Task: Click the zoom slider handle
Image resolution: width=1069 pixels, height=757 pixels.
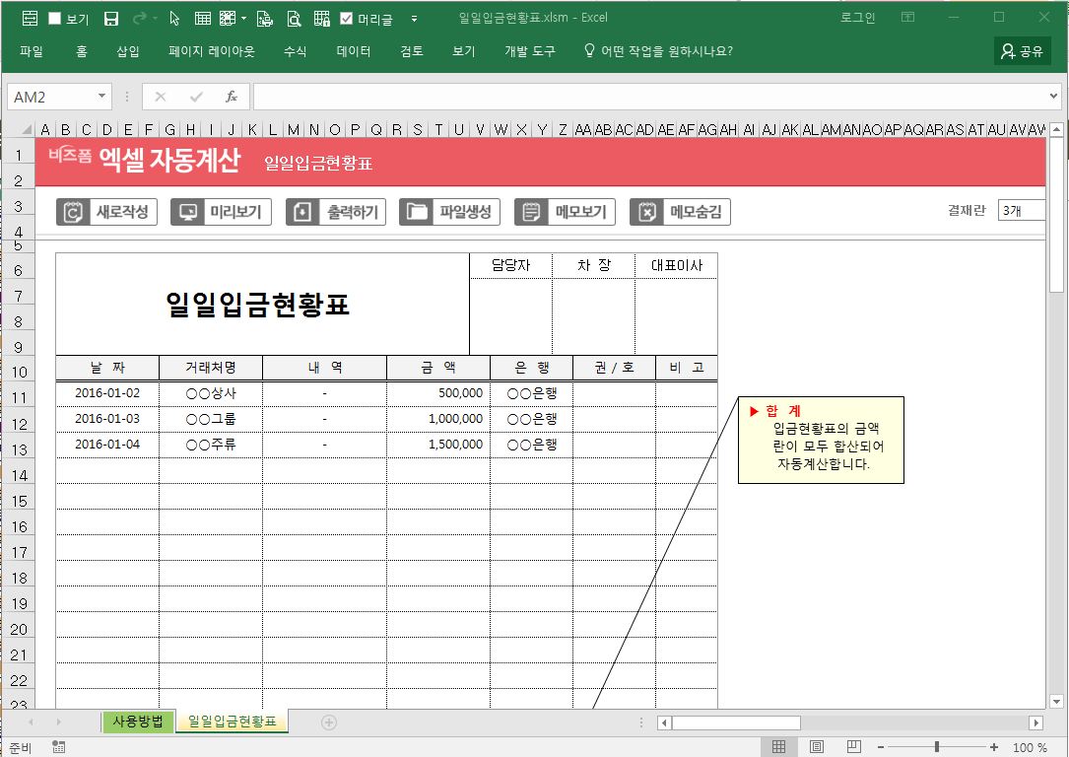Action: (x=936, y=747)
